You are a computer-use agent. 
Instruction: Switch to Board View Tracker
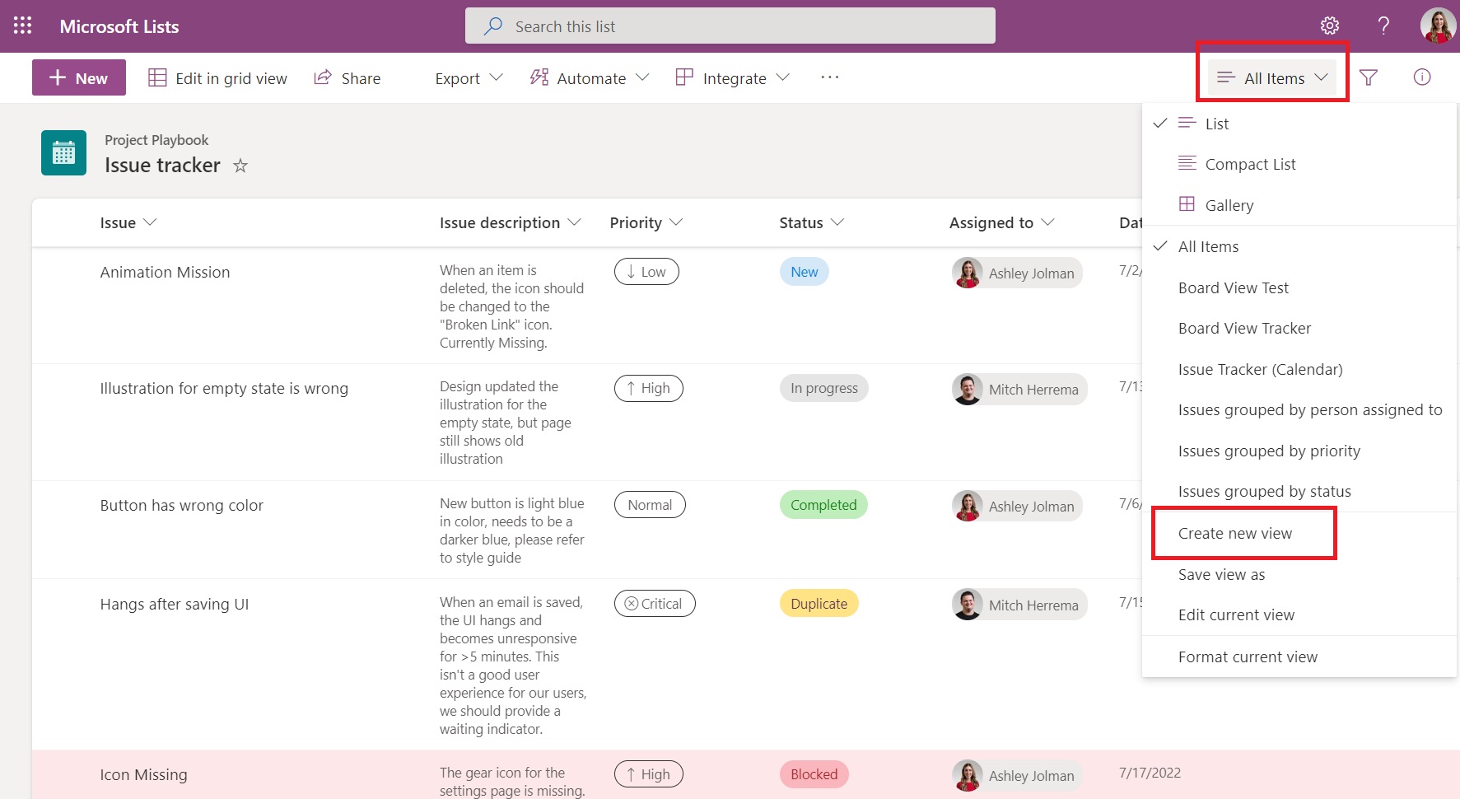(x=1299, y=328)
